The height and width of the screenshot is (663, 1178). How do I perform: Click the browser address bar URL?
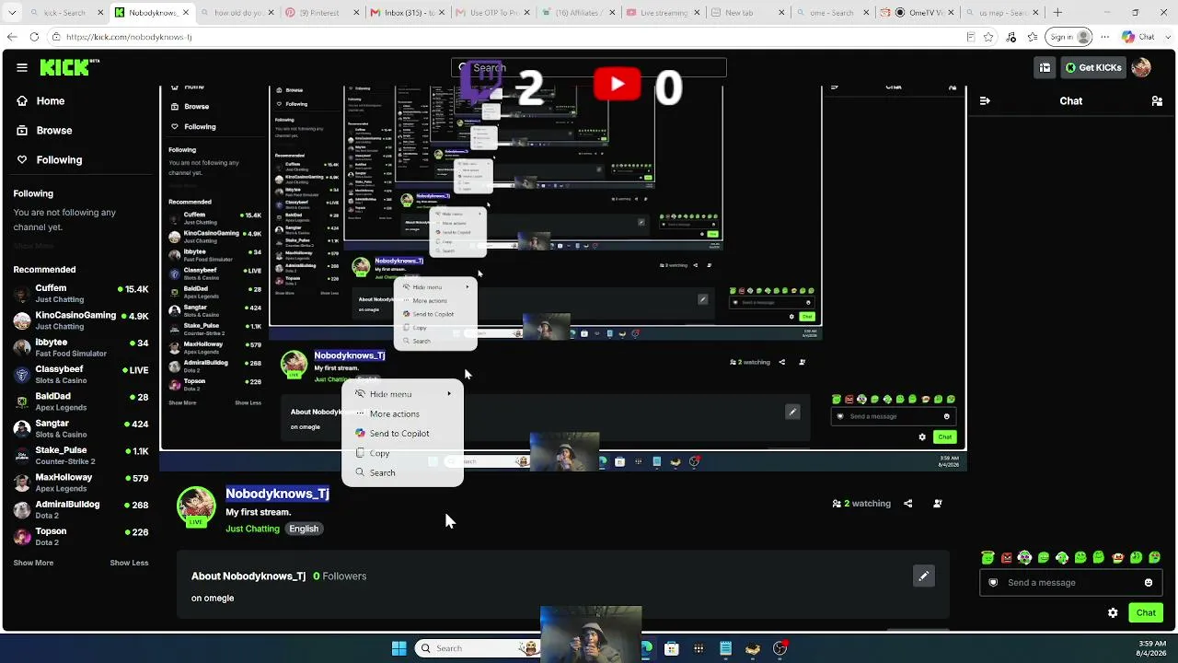click(x=129, y=37)
